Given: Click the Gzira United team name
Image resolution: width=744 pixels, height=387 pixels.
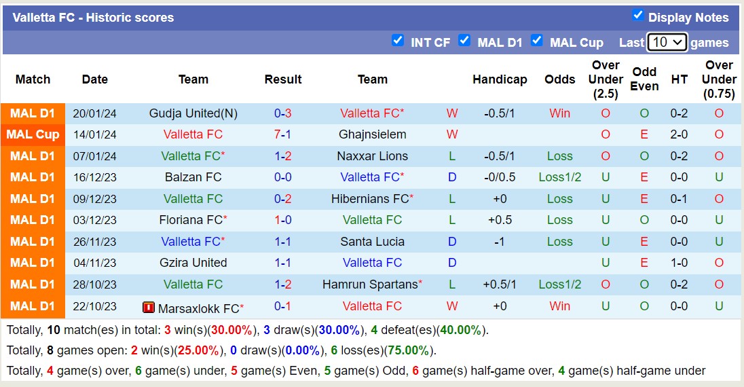Looking at the screenshot, I should [x=193, y=263].
